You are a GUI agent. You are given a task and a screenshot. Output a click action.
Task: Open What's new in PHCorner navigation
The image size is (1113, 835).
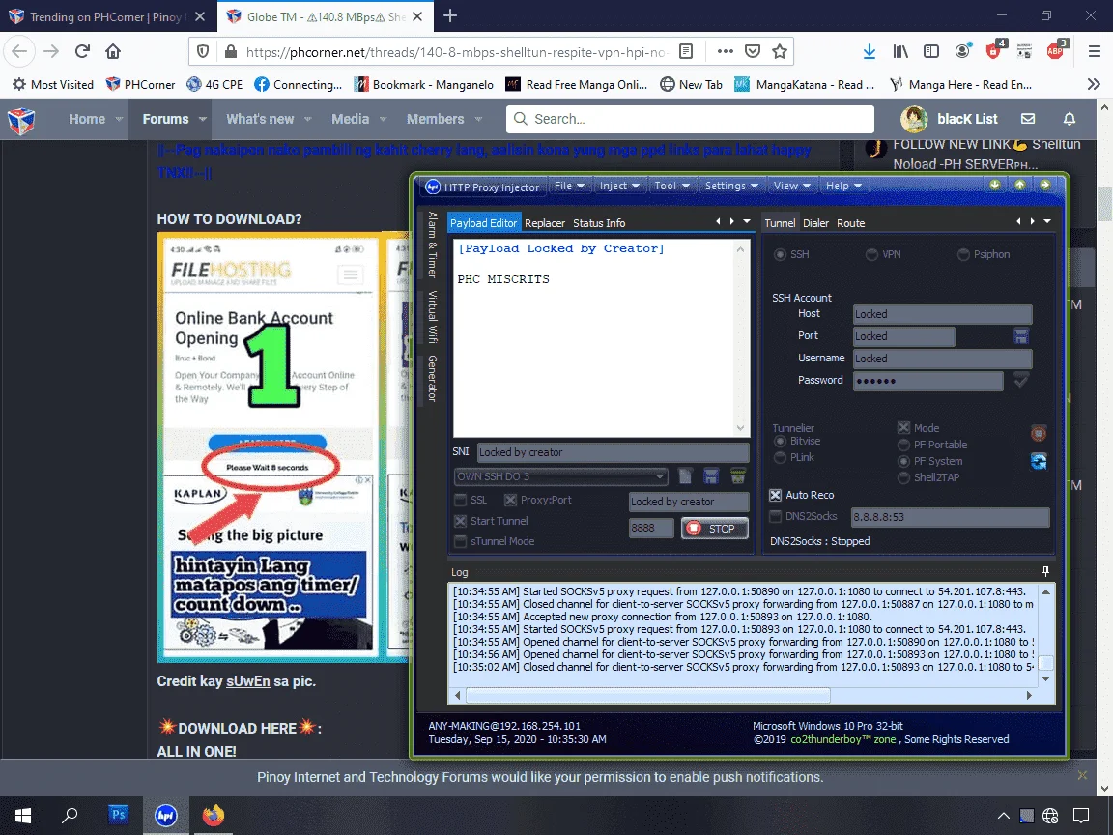(260, 119)
